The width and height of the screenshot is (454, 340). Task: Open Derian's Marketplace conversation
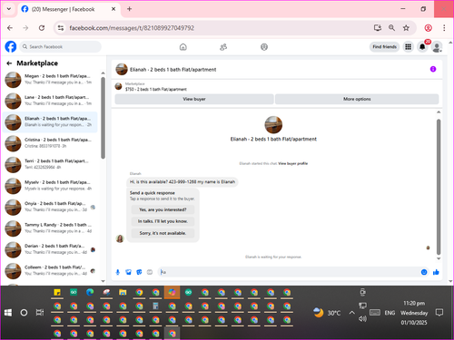click(x=50, y=249)
